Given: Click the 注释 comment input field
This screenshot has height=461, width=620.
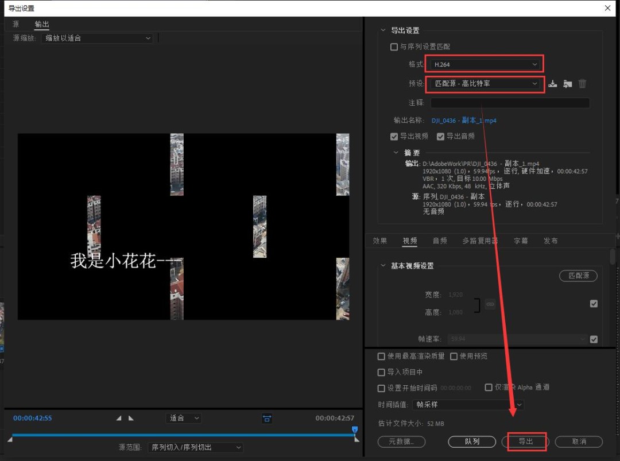Looking at the screenshot, I should pyautogui.click(x=509, y=102).
